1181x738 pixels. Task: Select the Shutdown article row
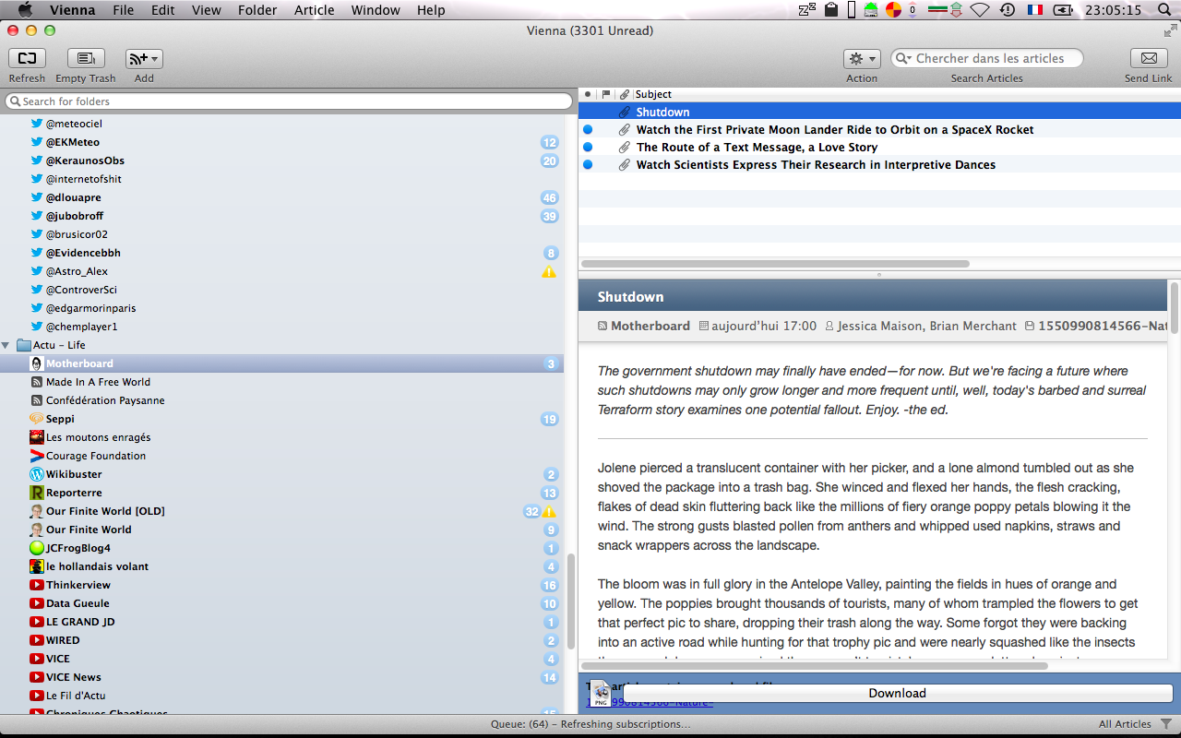pyautogui.click(x=879, y=112)
